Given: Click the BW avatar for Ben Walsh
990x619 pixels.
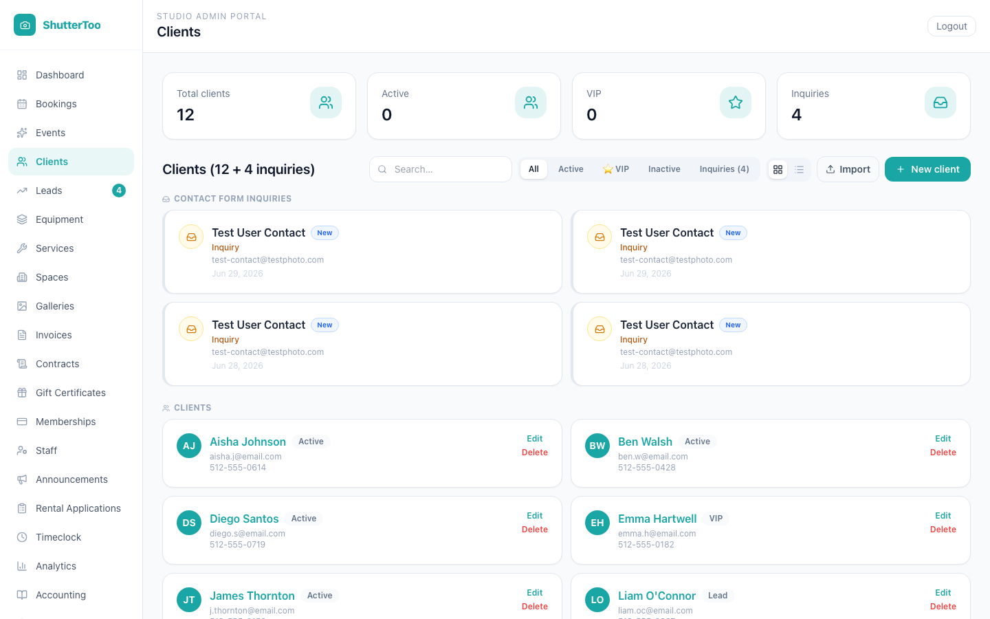Looking at the screenshot, I should pyautogui.click(x=597, y=446).
